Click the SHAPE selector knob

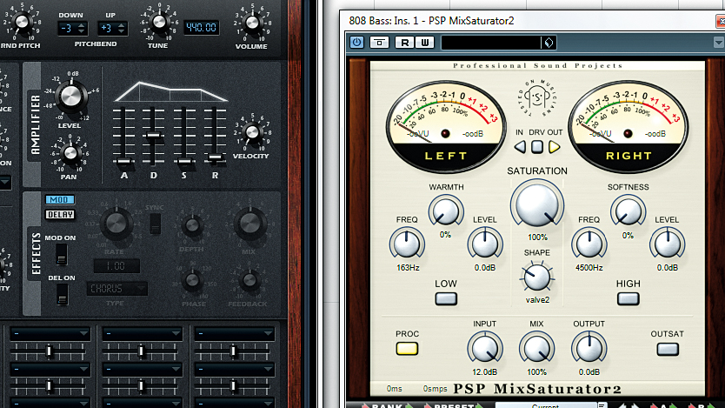537,278
